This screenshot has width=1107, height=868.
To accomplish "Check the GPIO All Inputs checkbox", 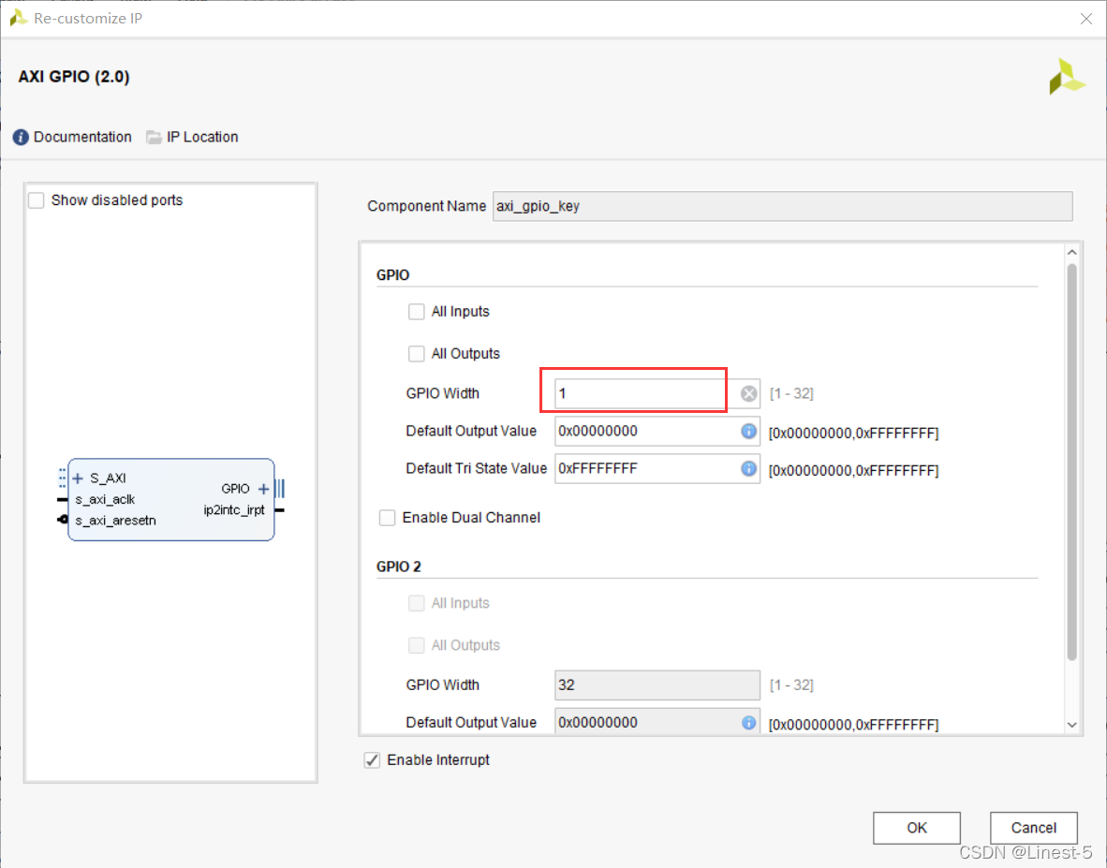I will 417,312.
